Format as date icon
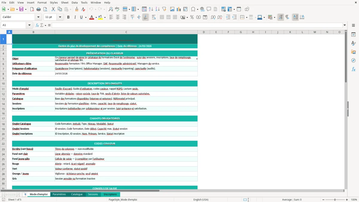The width and height of the screenshot is (359, 202). 205,17
